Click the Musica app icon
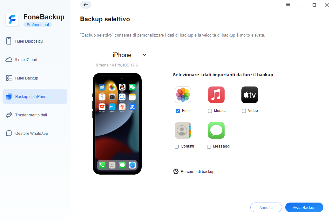 216,95
